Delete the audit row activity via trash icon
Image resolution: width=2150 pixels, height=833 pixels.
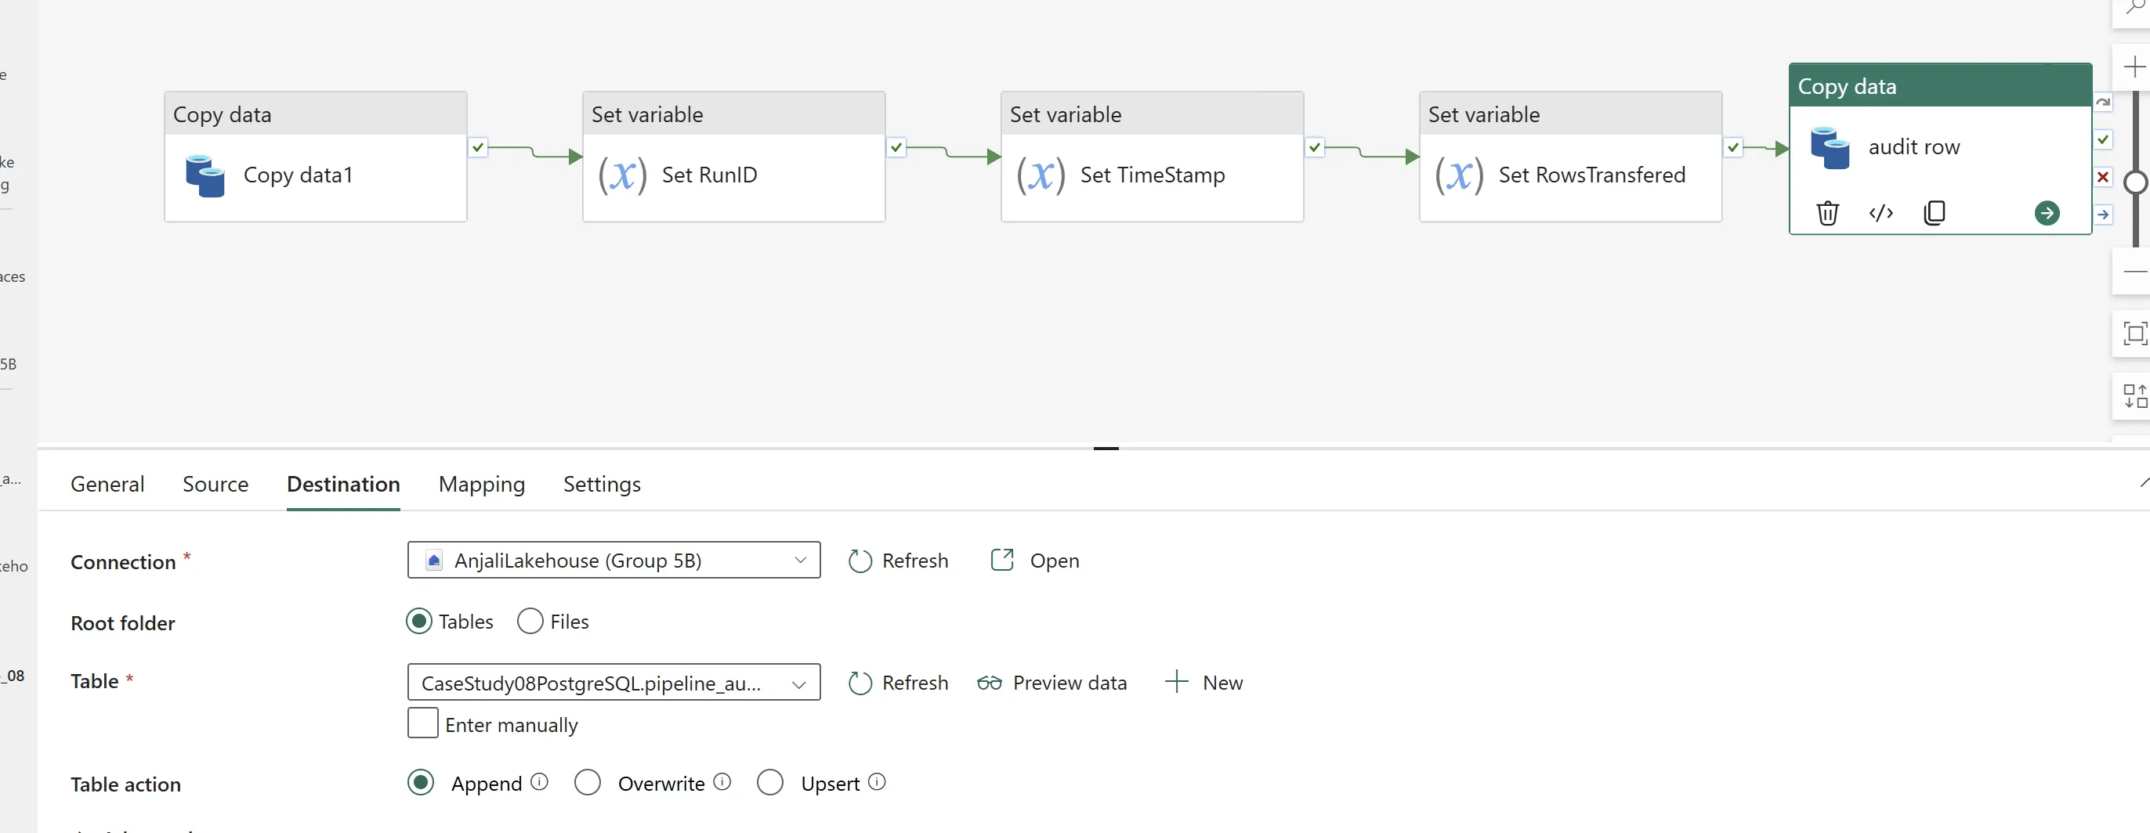point(1827,214)
